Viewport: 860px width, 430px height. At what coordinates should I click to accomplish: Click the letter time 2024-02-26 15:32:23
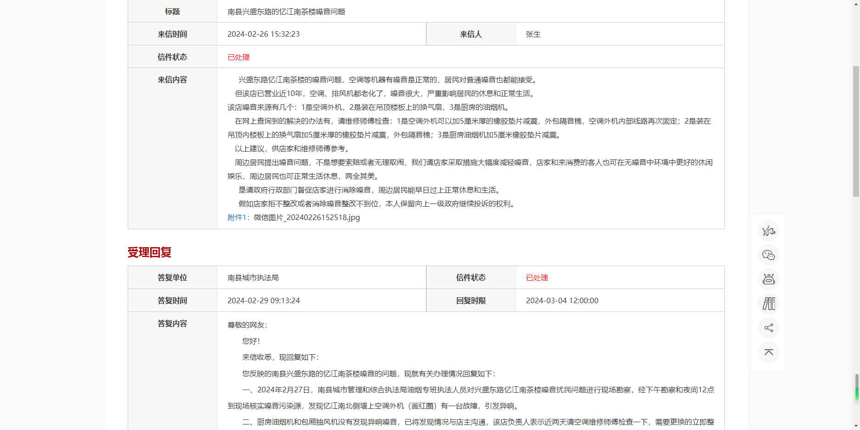point(263,34)
